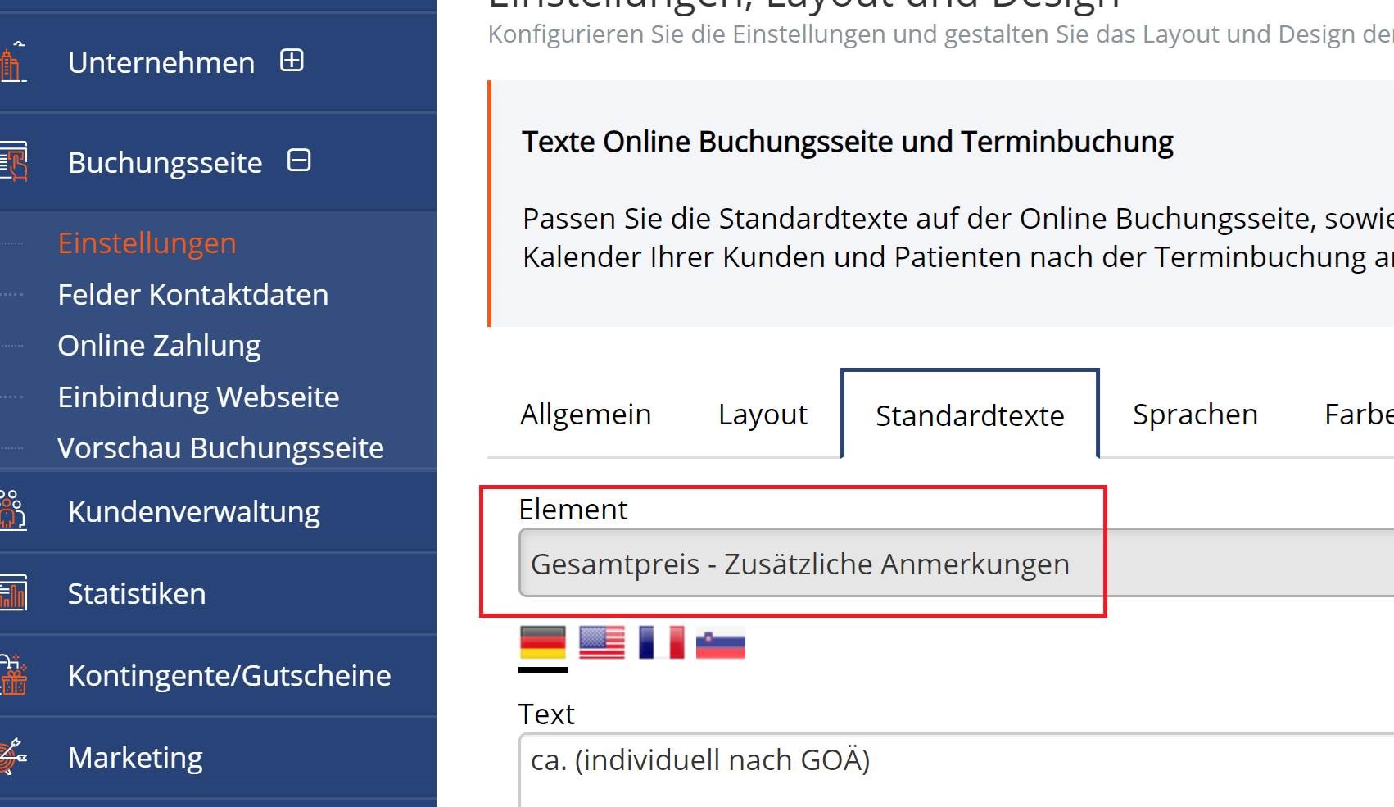Open Vorschau Buchungsseite

pyautogui.click(x=220, y=448)
